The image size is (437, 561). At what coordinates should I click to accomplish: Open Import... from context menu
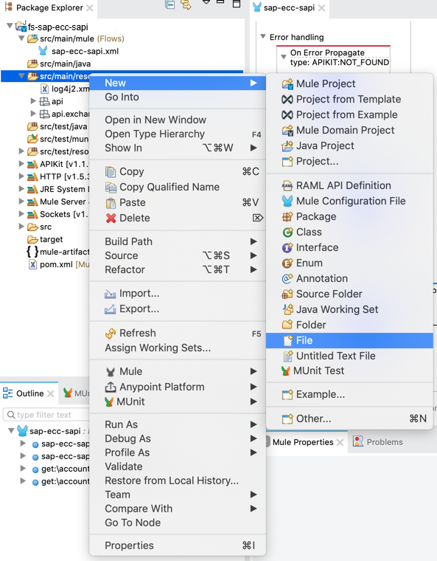177,293
